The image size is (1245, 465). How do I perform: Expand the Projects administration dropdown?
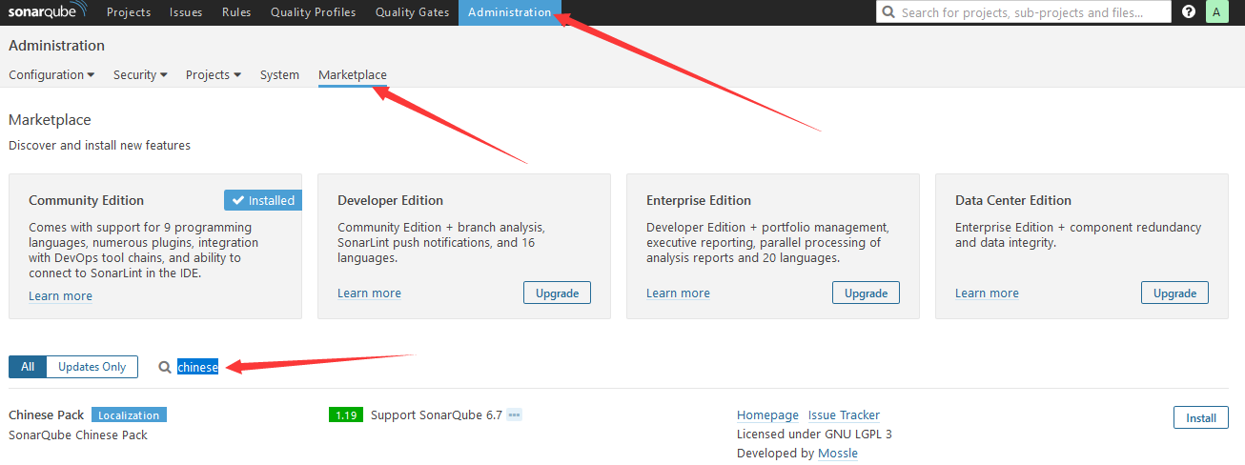(213, 74)
